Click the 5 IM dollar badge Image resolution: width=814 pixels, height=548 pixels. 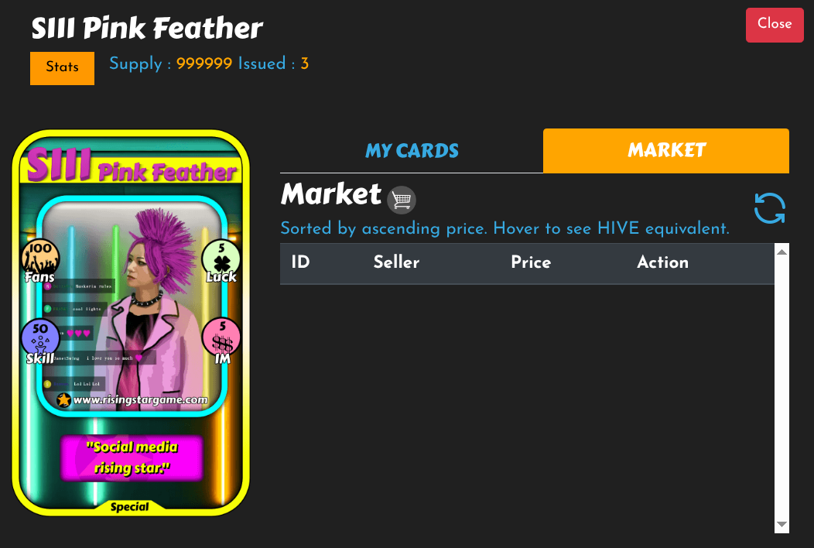click(221, 342)
